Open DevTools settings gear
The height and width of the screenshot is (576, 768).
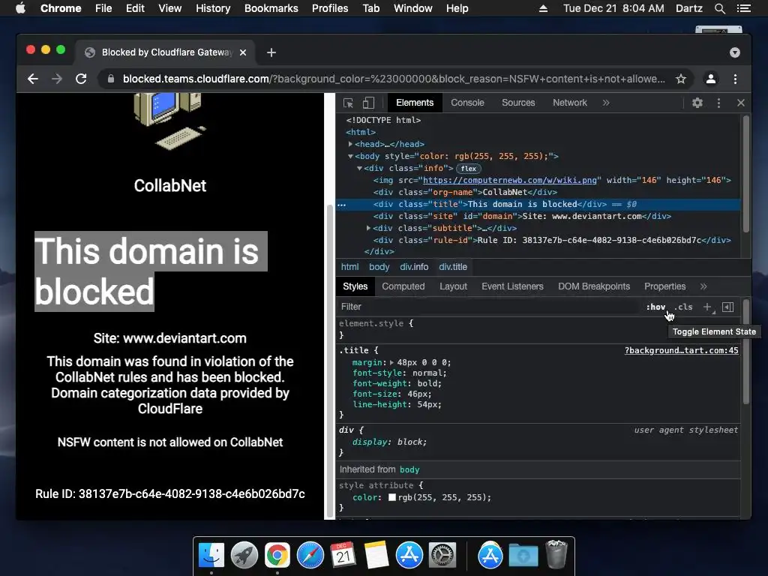(697, 103)
